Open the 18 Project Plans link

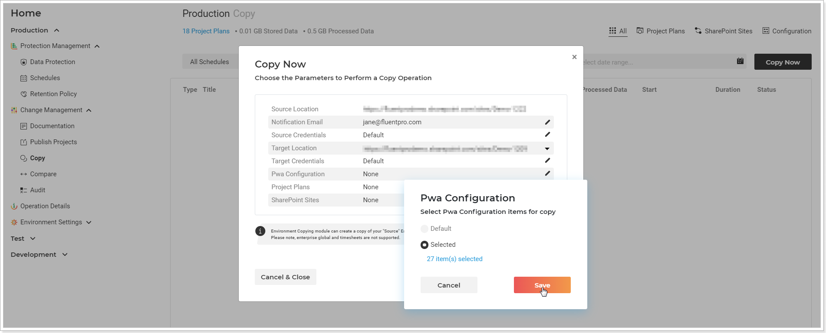206,31
